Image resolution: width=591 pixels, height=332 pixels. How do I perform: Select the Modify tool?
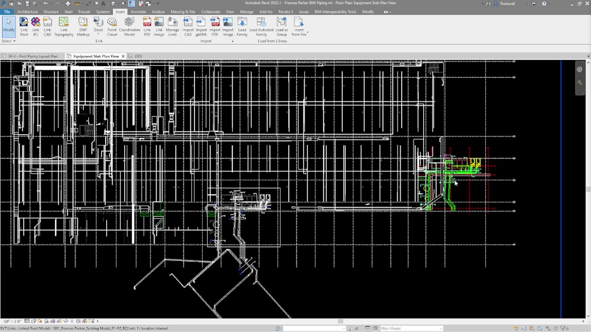point(8,26)
